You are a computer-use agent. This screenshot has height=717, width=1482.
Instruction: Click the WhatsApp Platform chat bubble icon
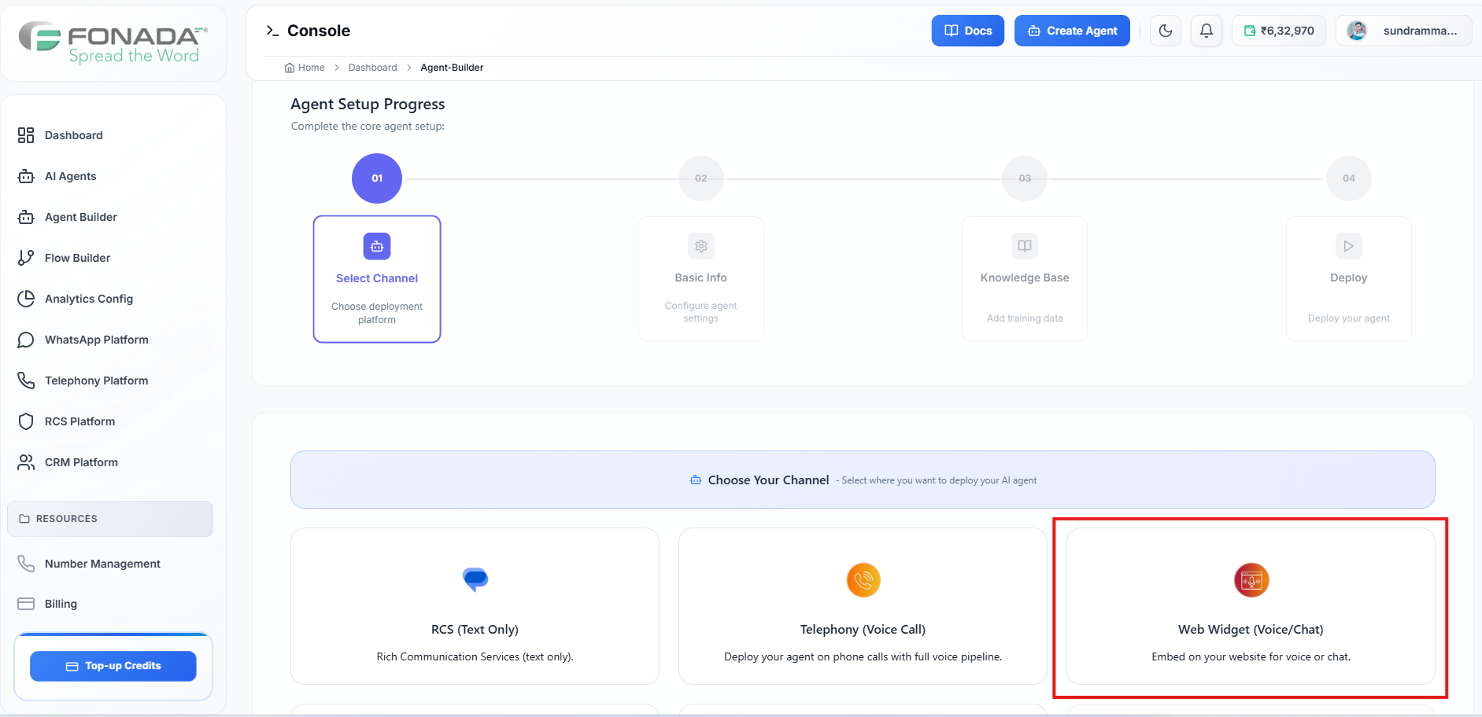pos(26,340)
